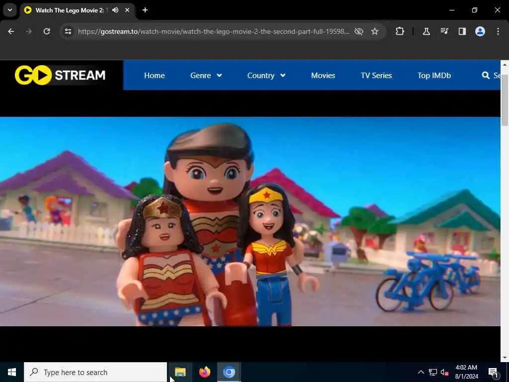Click the Windows taskbar search box
Screen dimensions: 509x382
click(x=95, y=372)
